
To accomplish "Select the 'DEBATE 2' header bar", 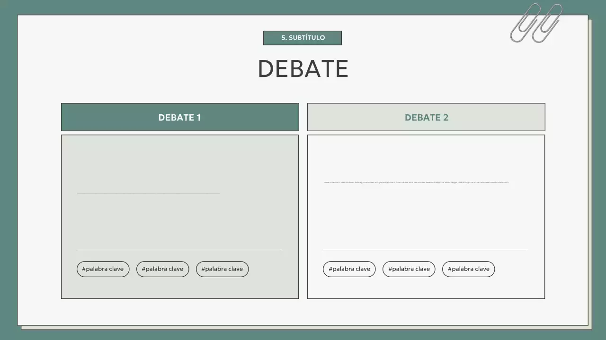I will tap(426, 117).
